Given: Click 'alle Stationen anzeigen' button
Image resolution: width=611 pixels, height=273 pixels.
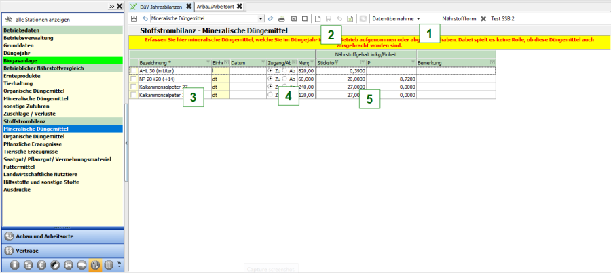Looking at the screenshot, I should click(x=42, y=20).
